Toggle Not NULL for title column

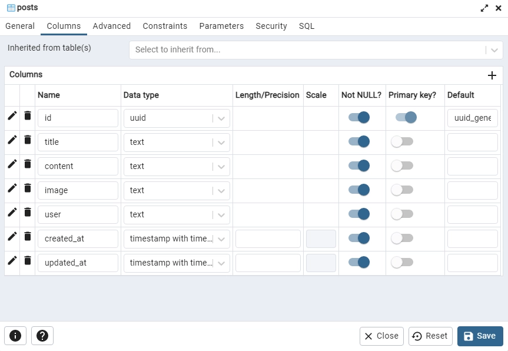tap(359, 141)
